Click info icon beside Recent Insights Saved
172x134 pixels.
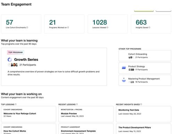tap(141, 104)
